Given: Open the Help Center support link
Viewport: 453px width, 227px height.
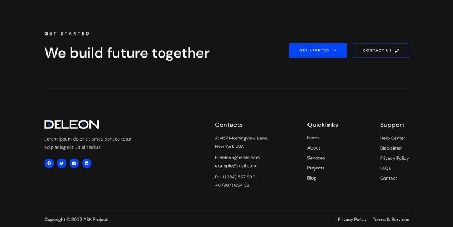Looking at the screenshot, I should pyautogui.click(x=392, y=138).
